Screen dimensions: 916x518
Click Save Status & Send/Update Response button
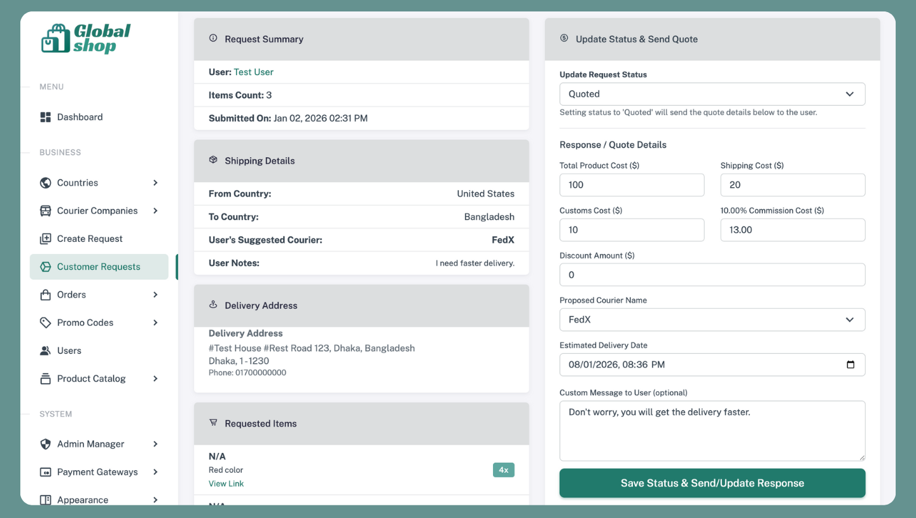point(712,483)
